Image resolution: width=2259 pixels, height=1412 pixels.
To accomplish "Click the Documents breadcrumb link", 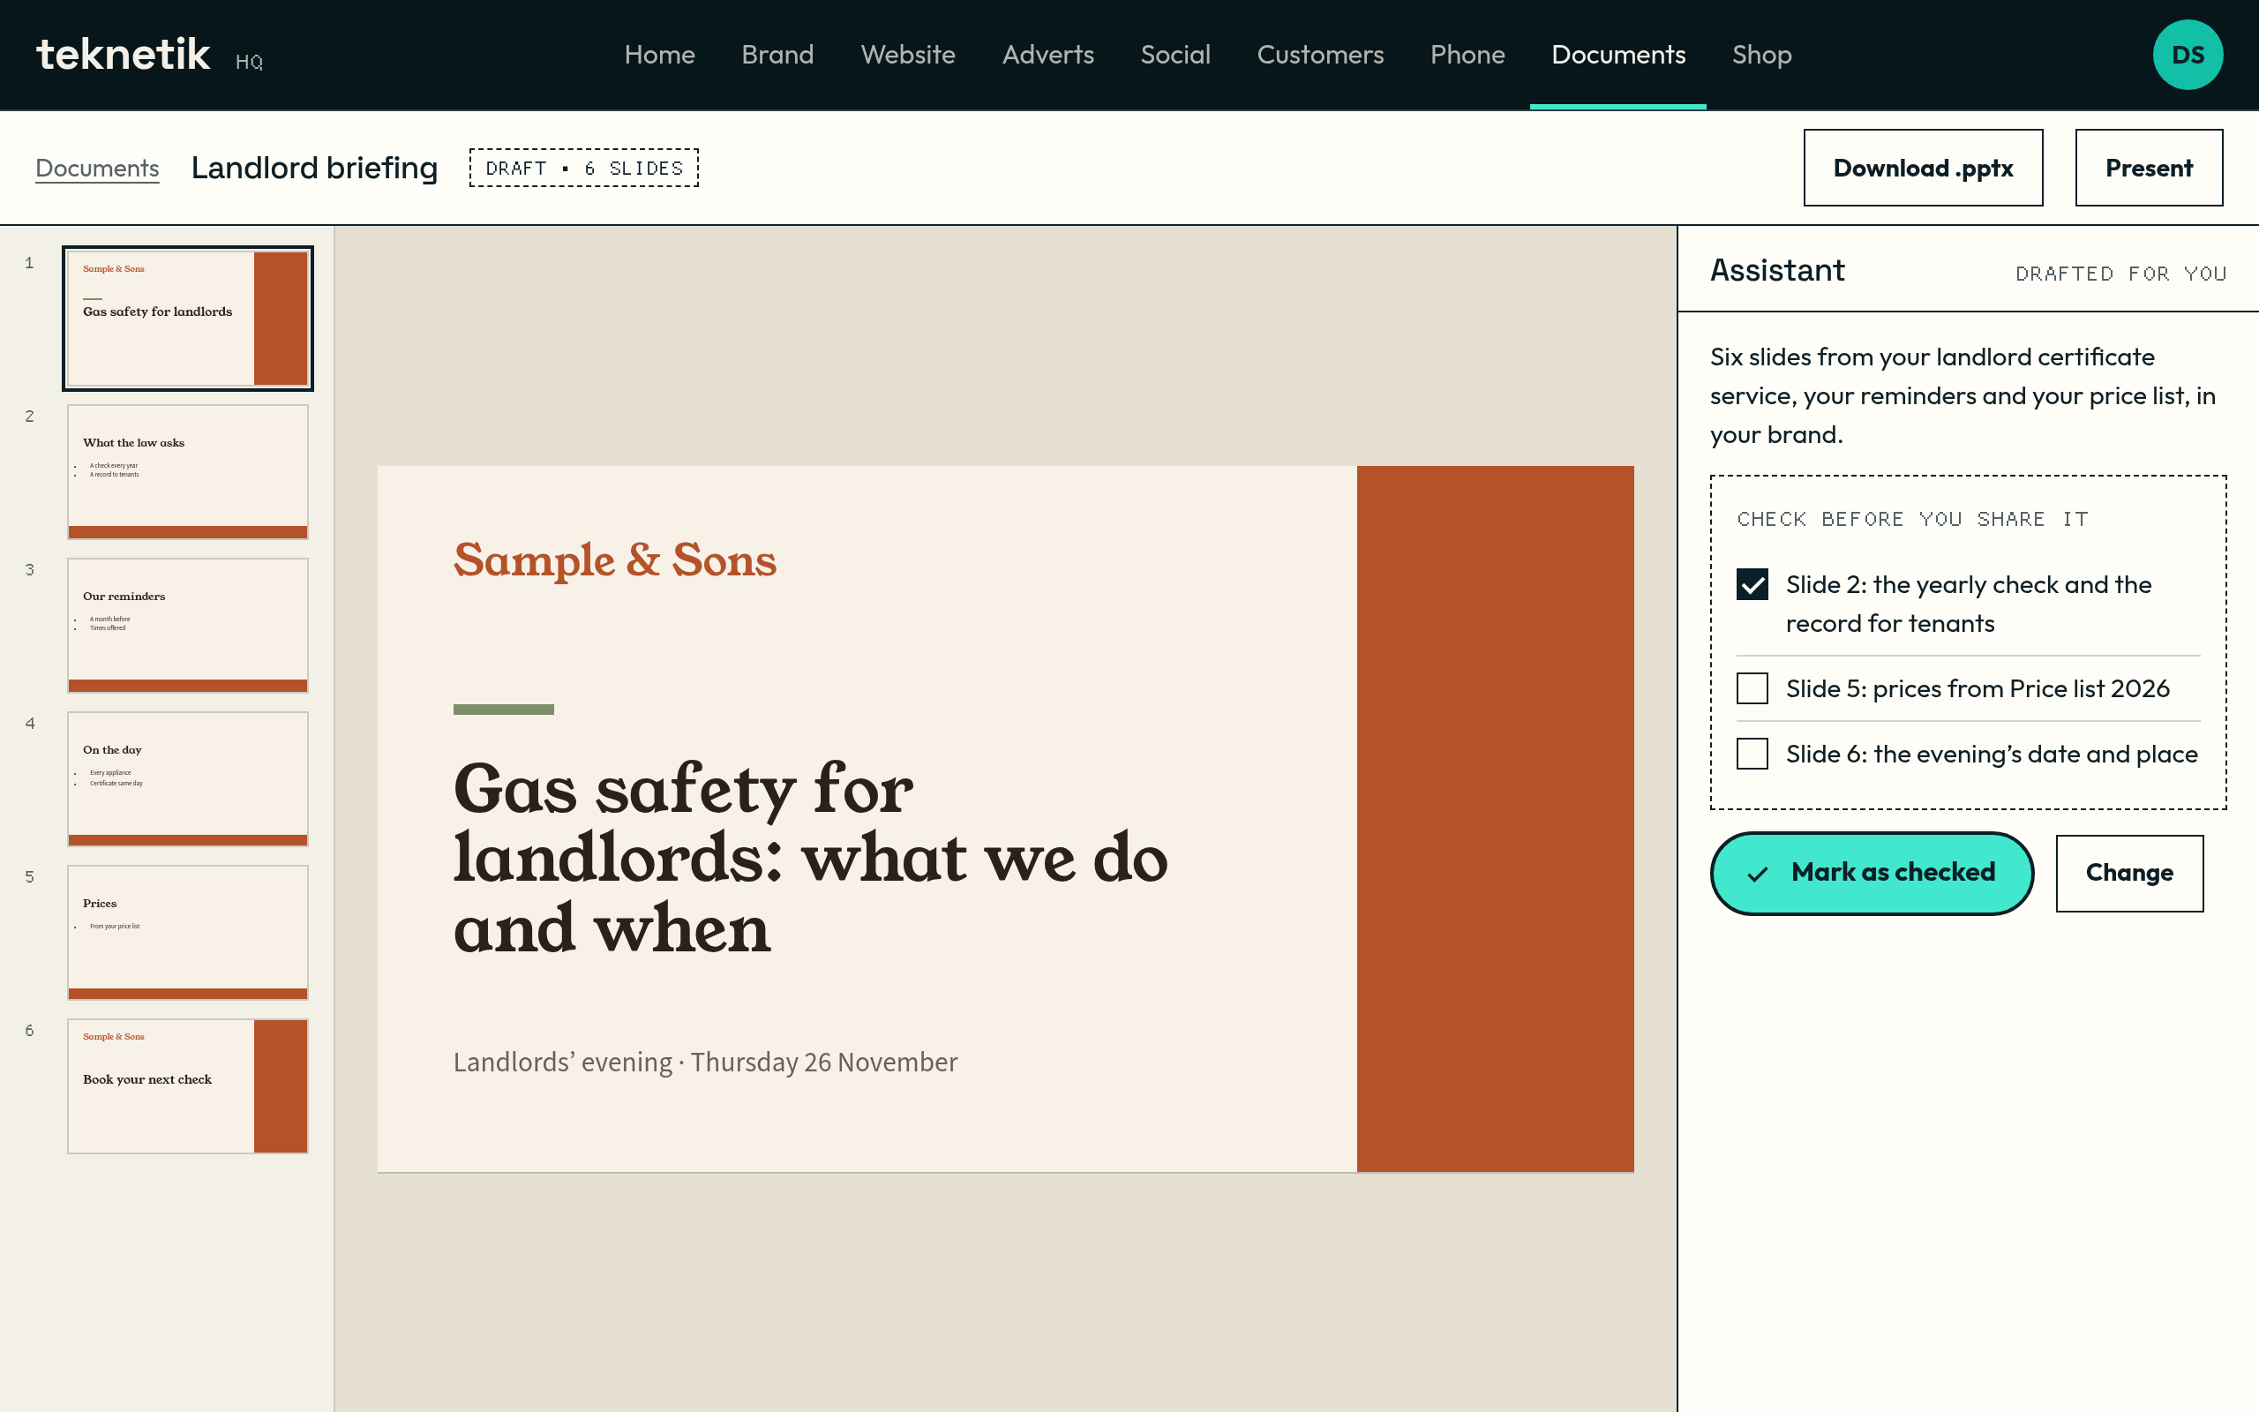I will pyautogui.click(x=97, y=168).
